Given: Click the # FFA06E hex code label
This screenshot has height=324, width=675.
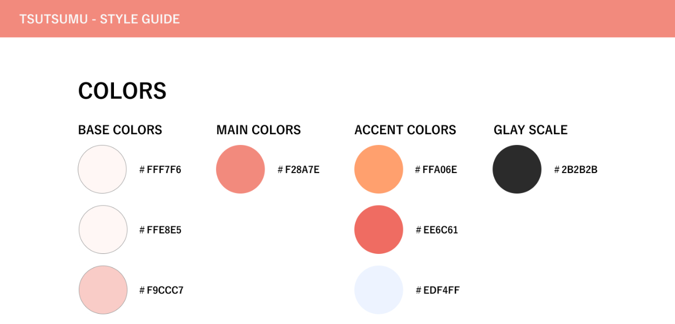Looking at the screenshot, I should coord(436,170).
